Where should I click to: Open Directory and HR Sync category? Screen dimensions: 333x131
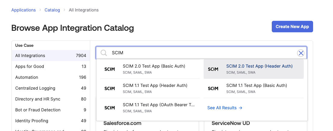38,99
